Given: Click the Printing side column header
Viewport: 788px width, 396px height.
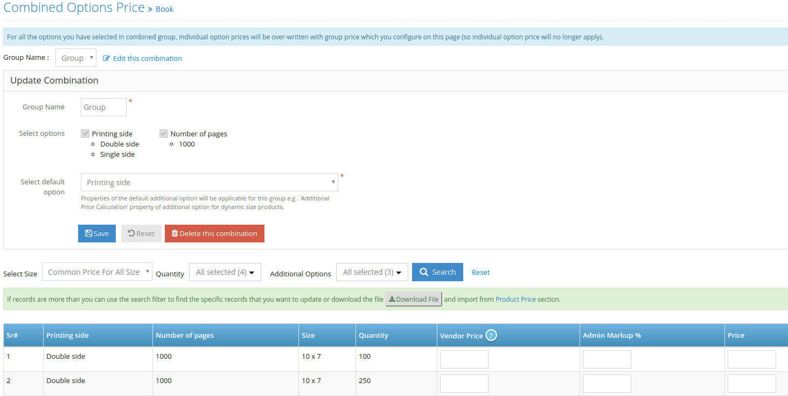Looking at the screenshot, I should click(x=98, y=335).
